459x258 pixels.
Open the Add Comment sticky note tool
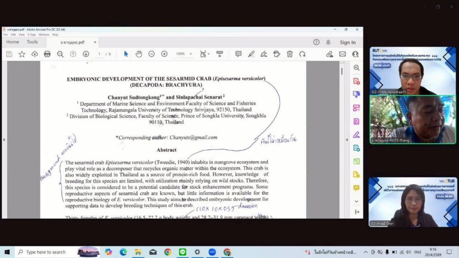point(238,54)
